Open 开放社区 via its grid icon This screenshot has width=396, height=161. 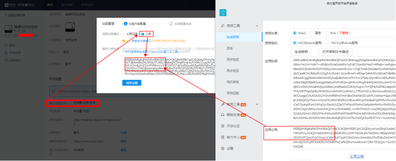tap(223, 126)
